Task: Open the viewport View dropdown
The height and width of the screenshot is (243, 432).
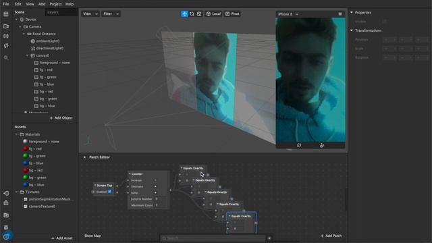Action: point(90,13)
